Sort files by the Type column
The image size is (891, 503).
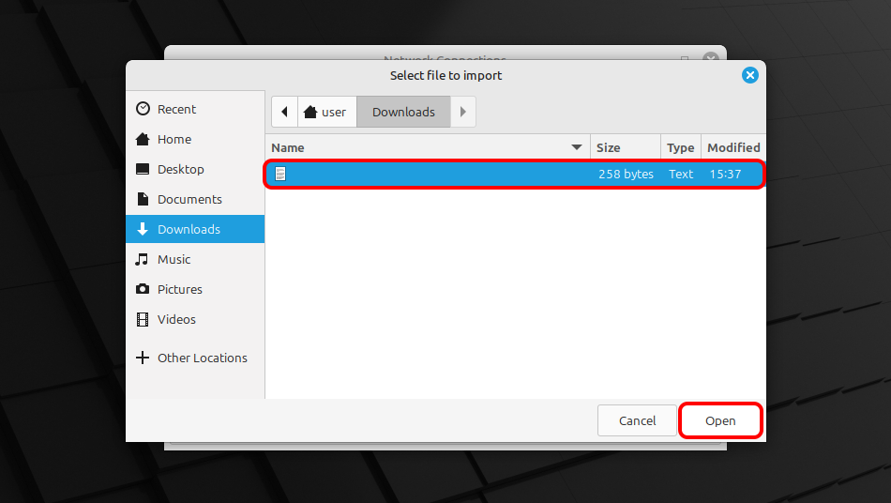680,147
